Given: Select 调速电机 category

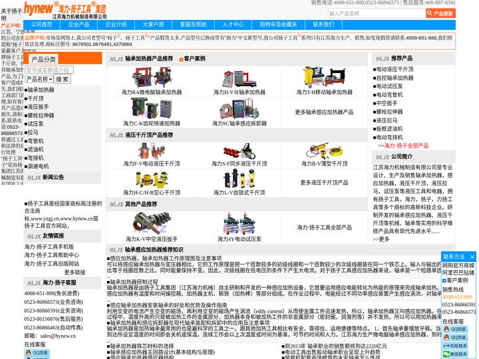Looking at the screenshot, I should click(37, 166).
